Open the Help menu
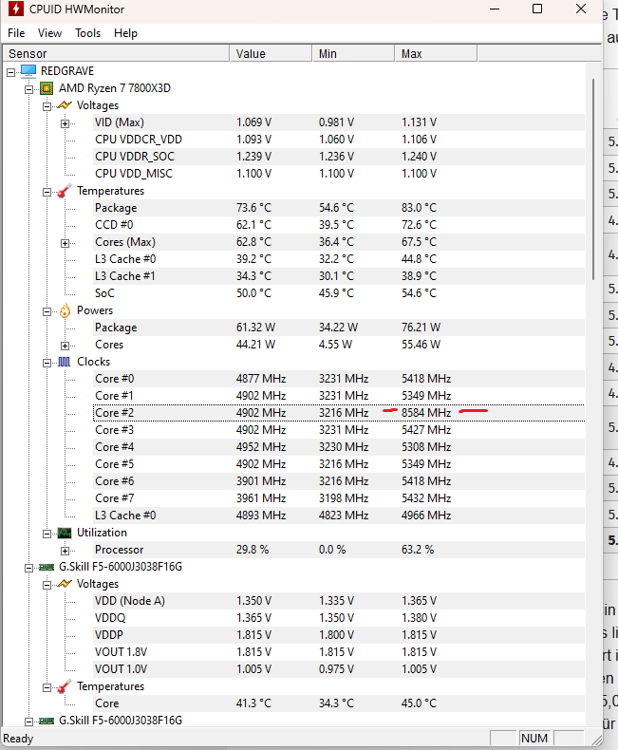This screenshot has width=618, height=750. (x=126, y=33)
